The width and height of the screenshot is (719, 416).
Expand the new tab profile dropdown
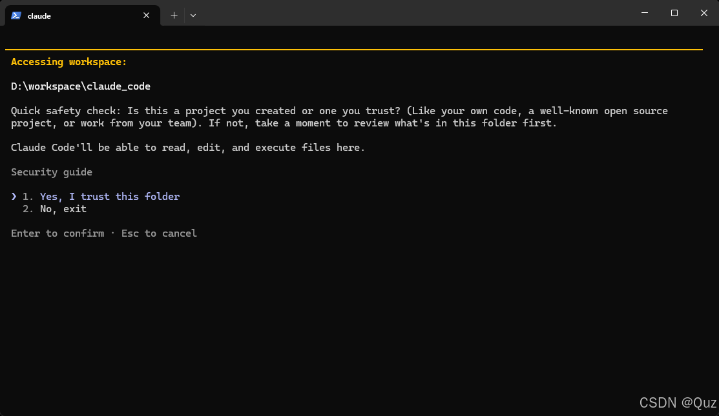[x=193, y=15]
